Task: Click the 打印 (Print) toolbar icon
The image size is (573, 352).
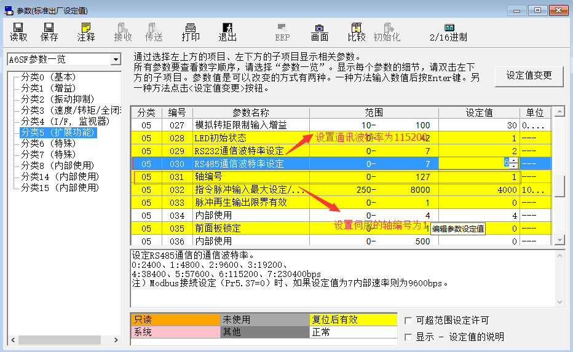Action: pyautogui.click(x=191, y=32)
